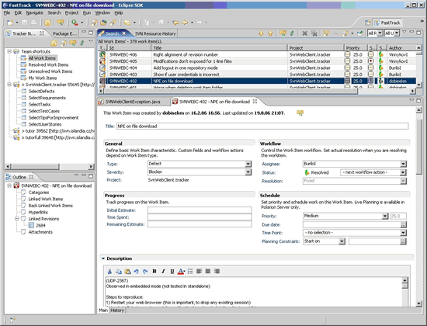Toggle bulleted list in Description editor

(x=190, y=271)
